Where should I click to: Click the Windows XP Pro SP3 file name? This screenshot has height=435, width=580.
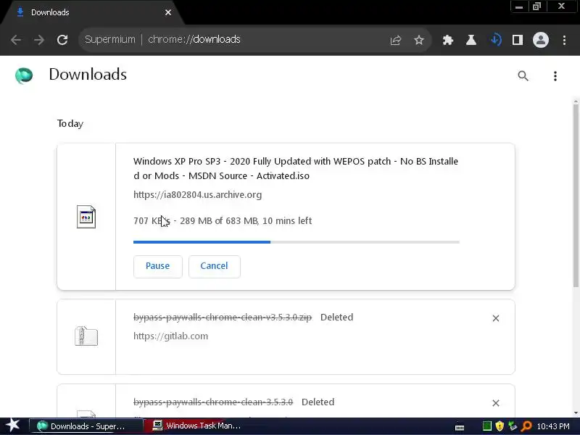pyautogui.click(x=296, y=168)
